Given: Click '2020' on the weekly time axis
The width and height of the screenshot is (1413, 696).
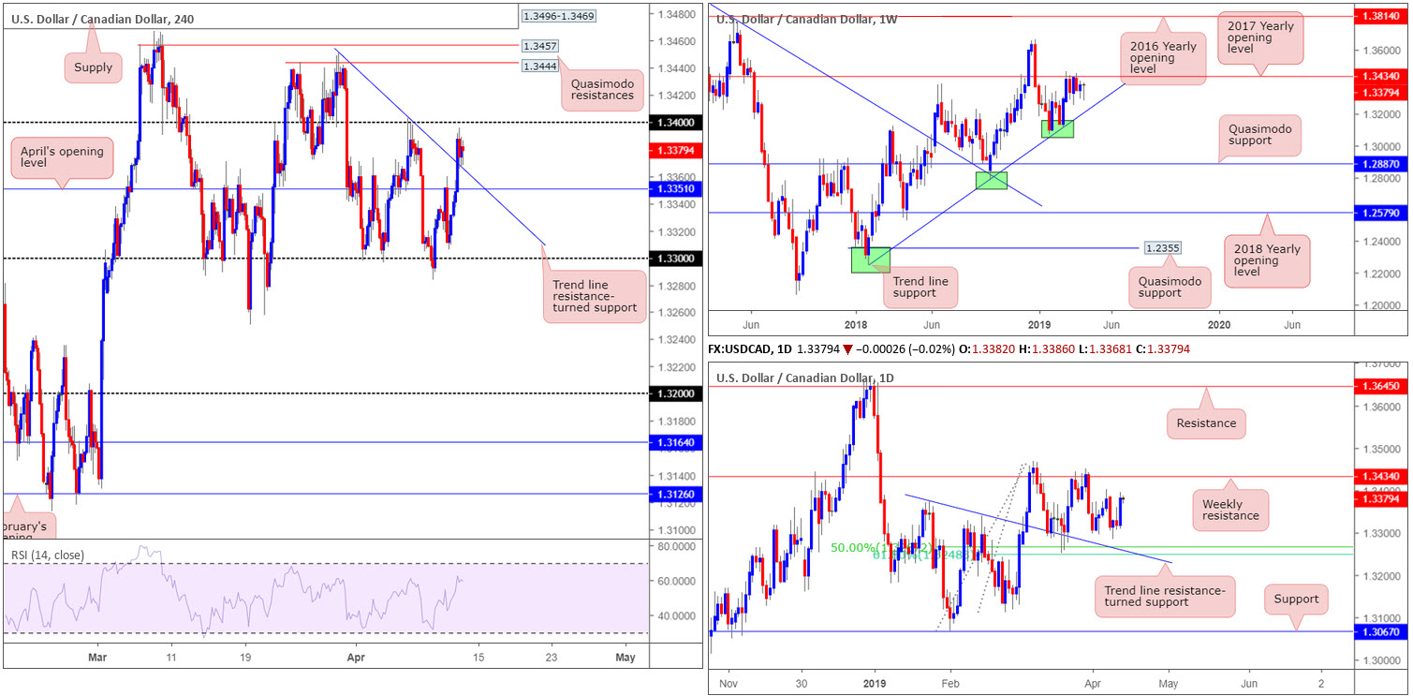Looking at the screenshot, I should point(1218,323).
